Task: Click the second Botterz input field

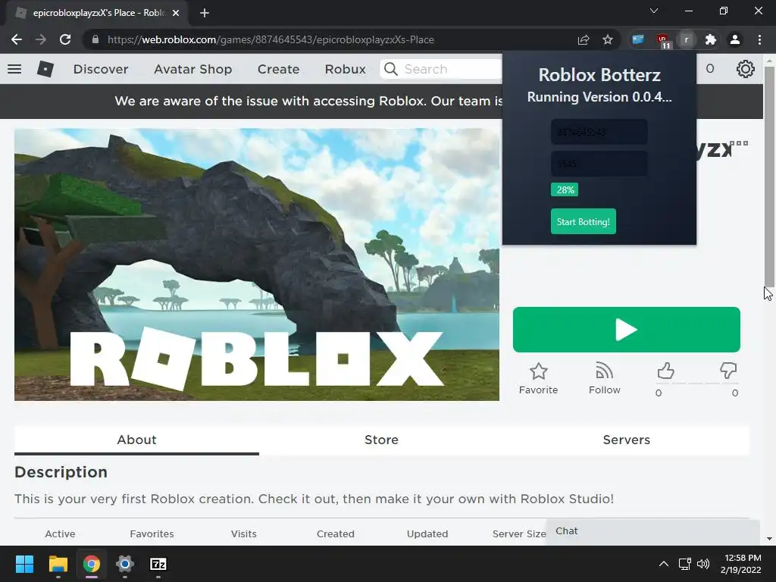Action: coord(599,164)
